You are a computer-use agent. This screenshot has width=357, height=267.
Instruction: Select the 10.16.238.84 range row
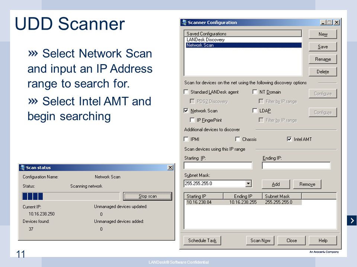pyautogui.click(x=243, y=202)
